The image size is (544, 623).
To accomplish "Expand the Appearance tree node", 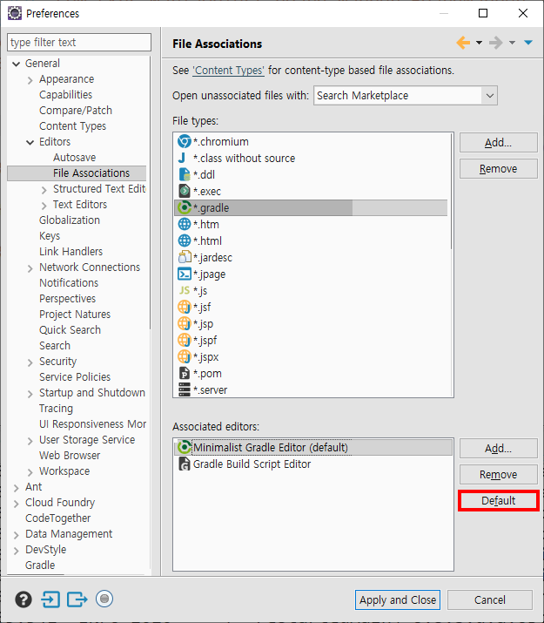I will click(x=30, y=80).
